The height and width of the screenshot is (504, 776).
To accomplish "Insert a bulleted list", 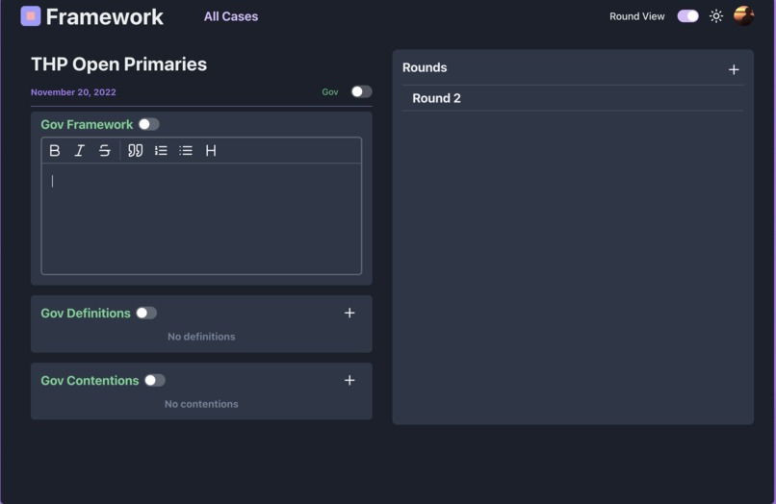I will pyautogui.click(x=186, y=150).
